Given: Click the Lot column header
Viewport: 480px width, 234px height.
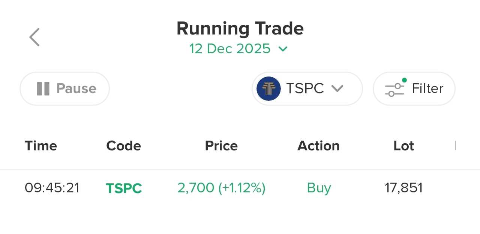Looking at the screenshot, I should coord(403,145).
